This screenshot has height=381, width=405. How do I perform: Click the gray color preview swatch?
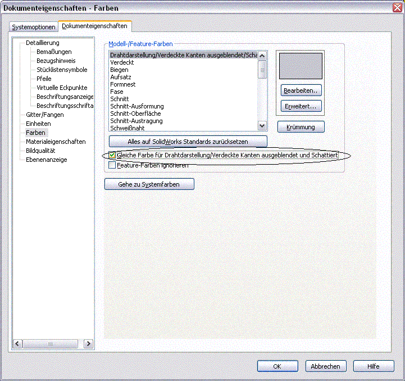click(301, 66)
